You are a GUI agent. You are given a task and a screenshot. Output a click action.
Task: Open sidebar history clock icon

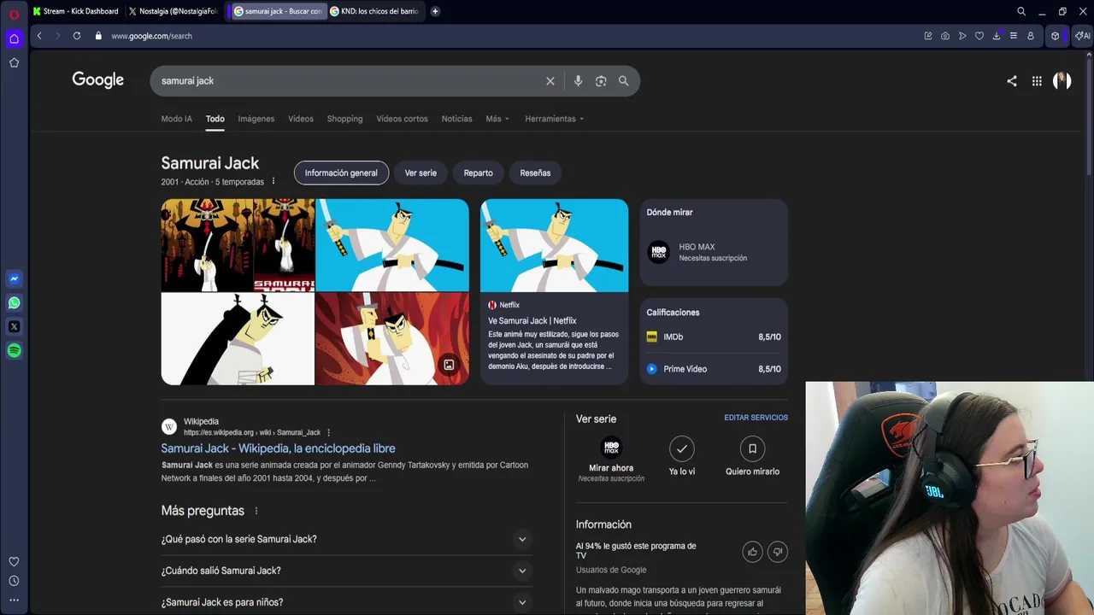tap(14, 581)
